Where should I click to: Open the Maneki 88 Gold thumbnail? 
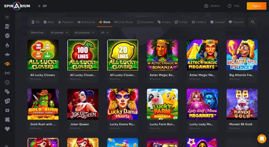pyautogui.click(x=242, y=104)
